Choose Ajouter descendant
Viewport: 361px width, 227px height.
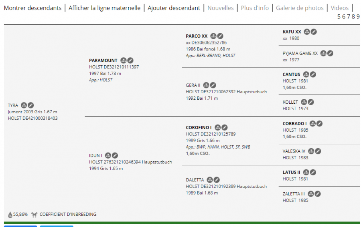174,8
